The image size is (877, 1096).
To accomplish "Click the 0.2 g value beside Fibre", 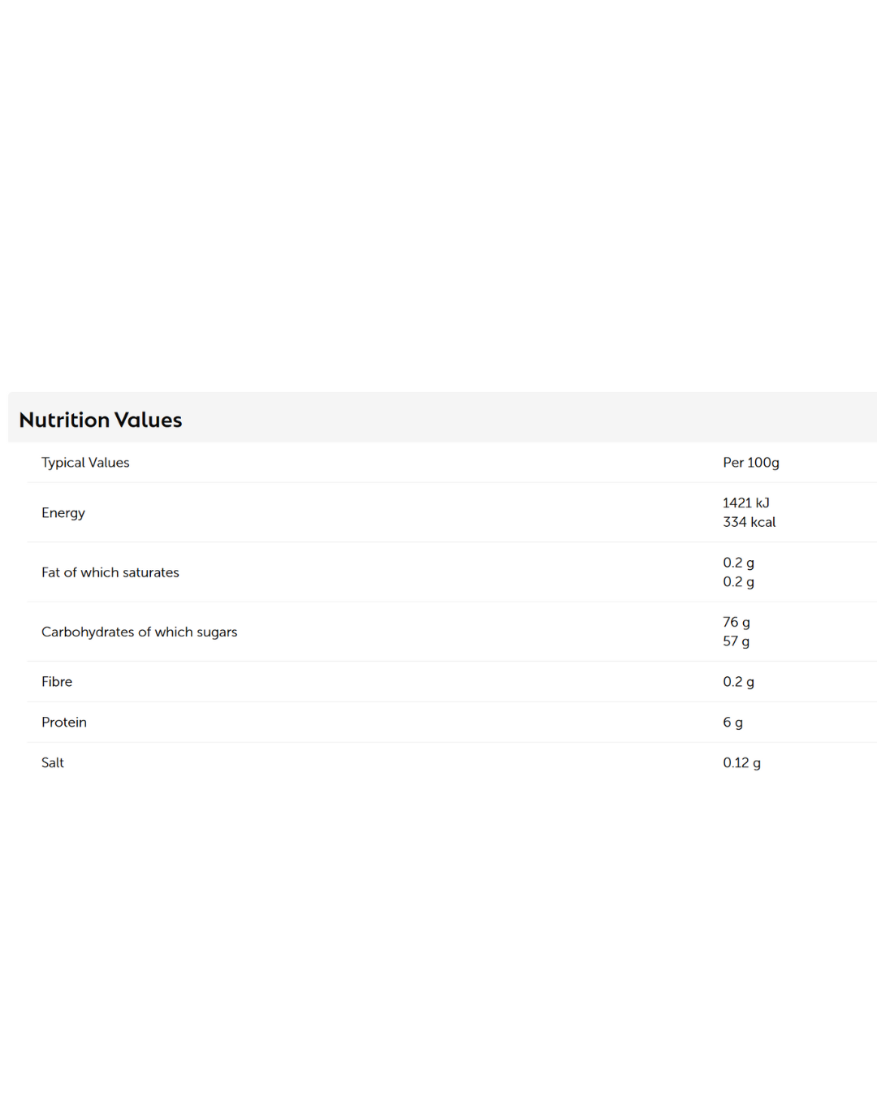I will (738, 682).
